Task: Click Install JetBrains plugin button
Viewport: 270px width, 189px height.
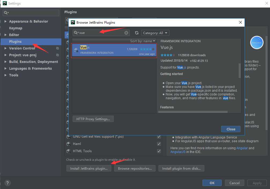Action: 89,168
